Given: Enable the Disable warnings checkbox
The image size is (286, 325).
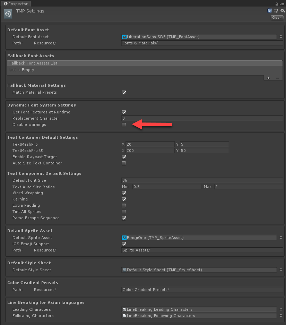Looking at the screenshot, I should point(124,125).
